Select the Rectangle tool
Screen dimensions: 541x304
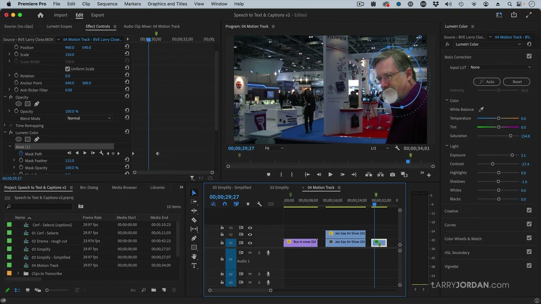pos(194,247)
